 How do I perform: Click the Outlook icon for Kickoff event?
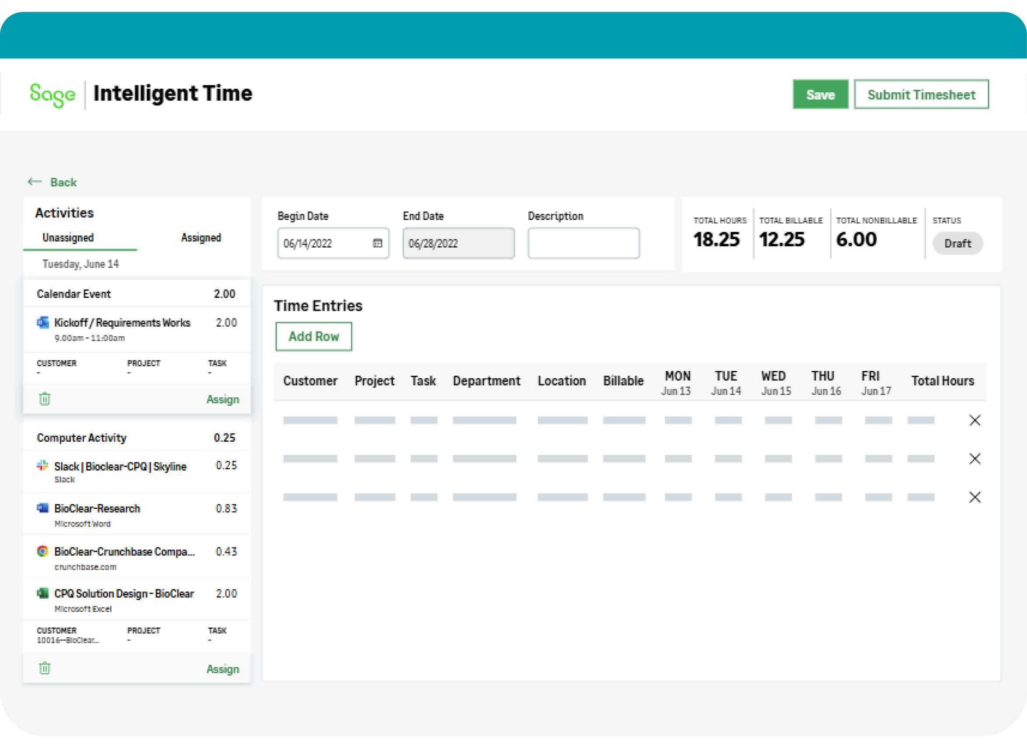pyautogui.click(x=42, y=322)
